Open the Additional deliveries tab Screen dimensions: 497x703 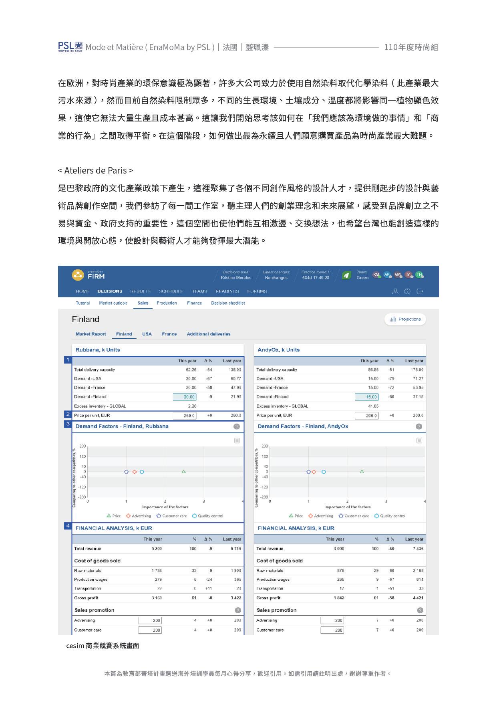click(209, 334)
